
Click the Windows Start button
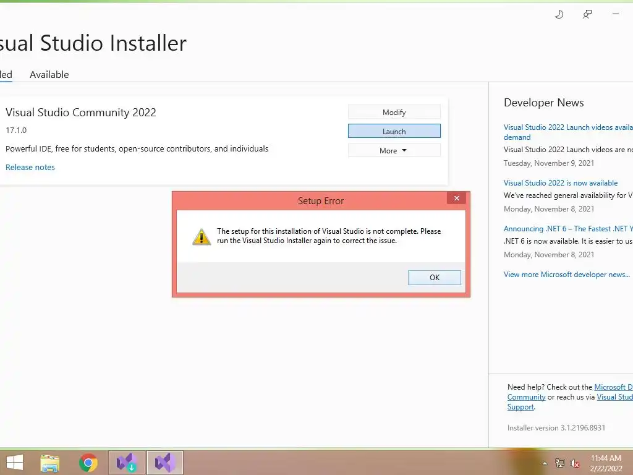(15, 463)
